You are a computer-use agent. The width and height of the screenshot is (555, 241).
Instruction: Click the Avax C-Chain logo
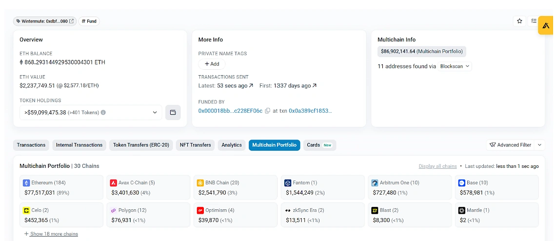click(x=113, y=183)
